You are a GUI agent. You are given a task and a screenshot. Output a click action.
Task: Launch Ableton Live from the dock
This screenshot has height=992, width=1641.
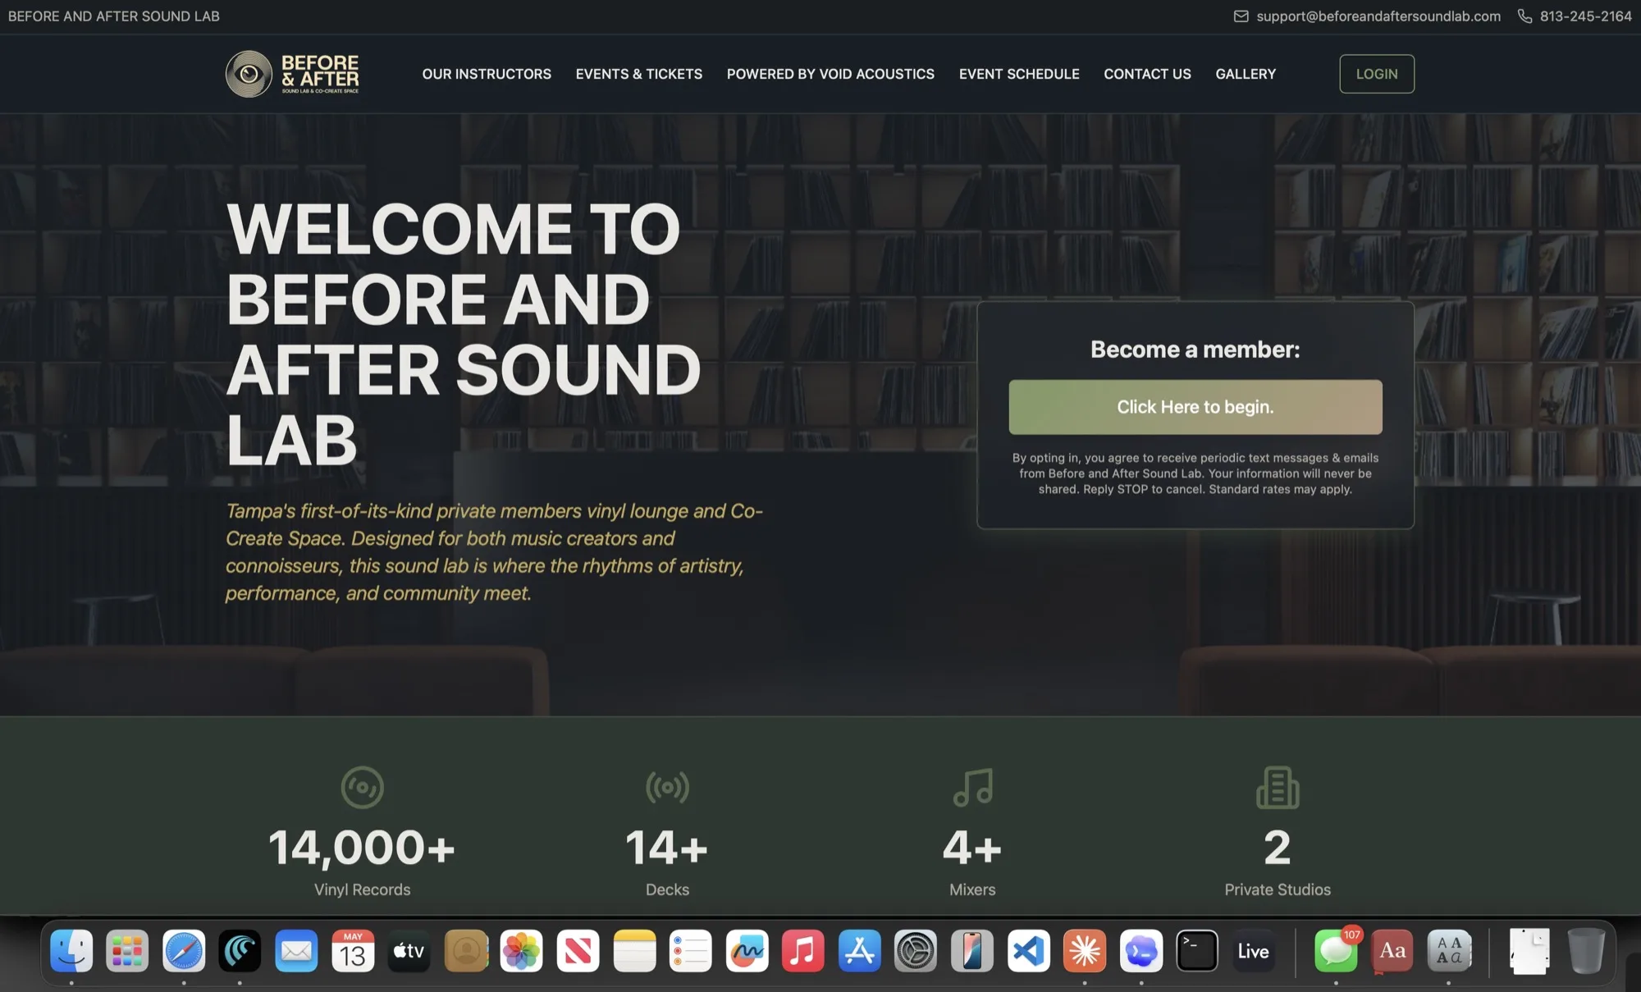(x=1254, y=951)
